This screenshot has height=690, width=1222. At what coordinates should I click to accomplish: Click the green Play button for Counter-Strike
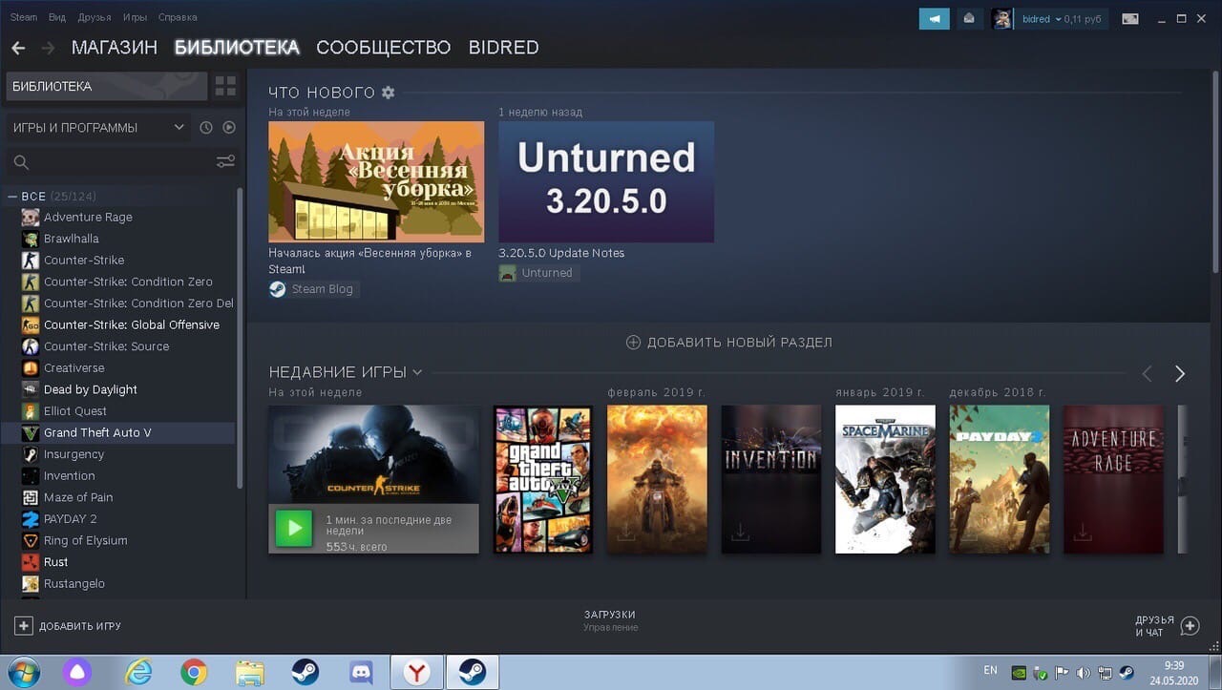293,528
